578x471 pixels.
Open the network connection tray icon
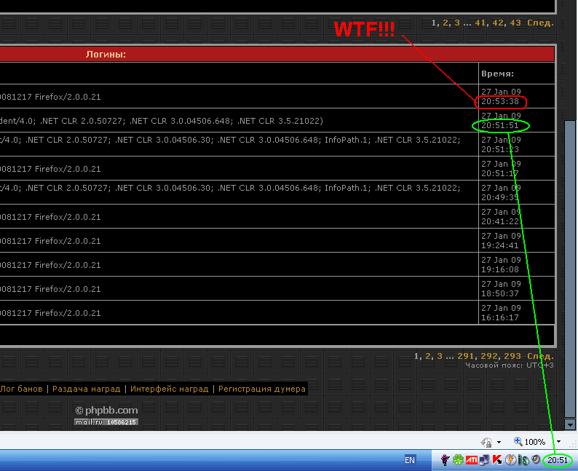[x=484, y=460]
